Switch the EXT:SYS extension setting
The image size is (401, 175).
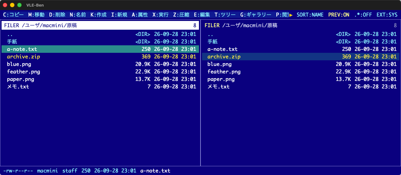387,15
